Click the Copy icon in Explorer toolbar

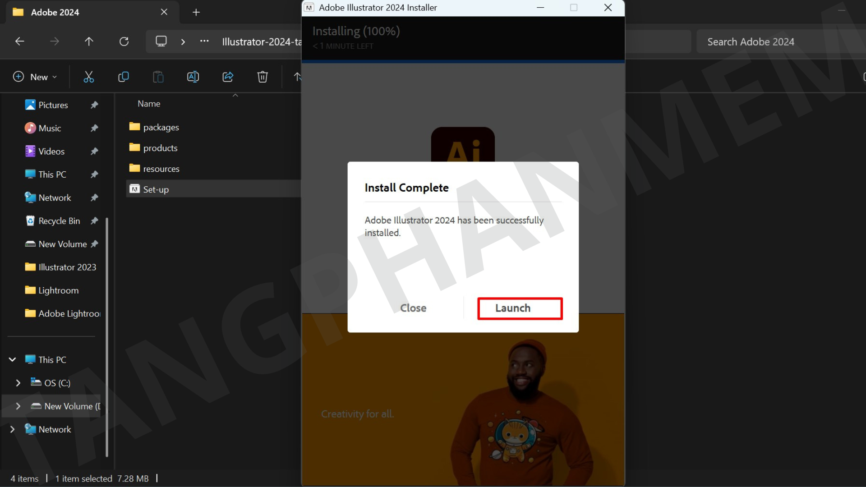pos(123,77)
